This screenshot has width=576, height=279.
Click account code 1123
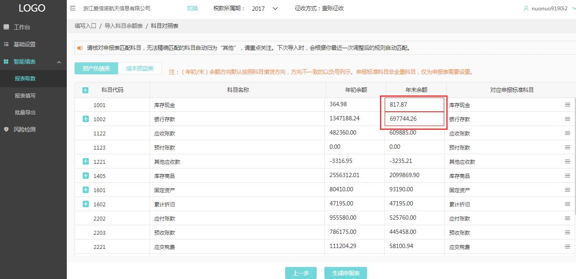(x=100, y=147)
